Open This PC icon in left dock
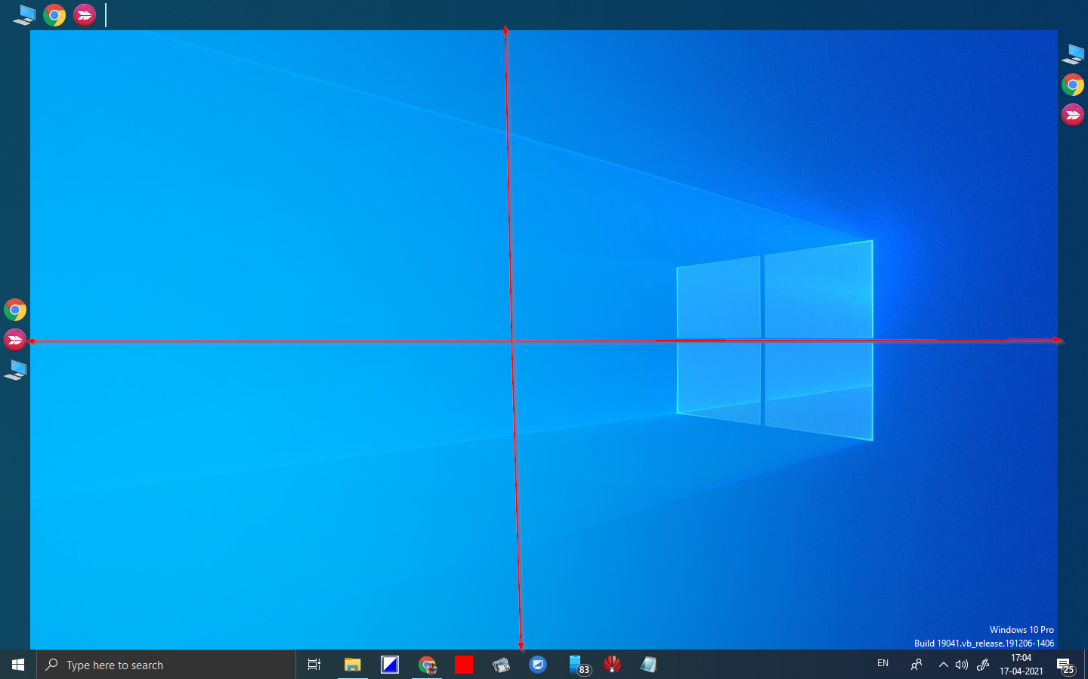1088x679 pixels. tap(15, 370)
